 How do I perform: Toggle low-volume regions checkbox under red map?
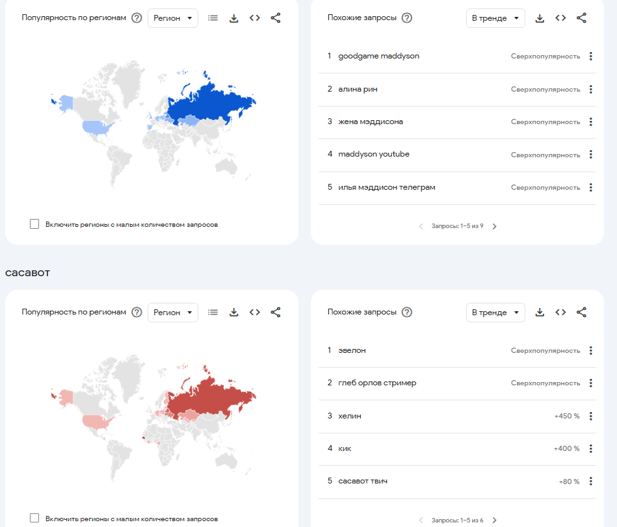(x=34, y=519)
